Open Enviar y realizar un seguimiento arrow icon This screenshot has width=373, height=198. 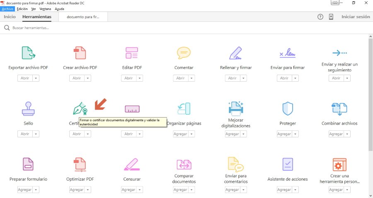(339, 53)
